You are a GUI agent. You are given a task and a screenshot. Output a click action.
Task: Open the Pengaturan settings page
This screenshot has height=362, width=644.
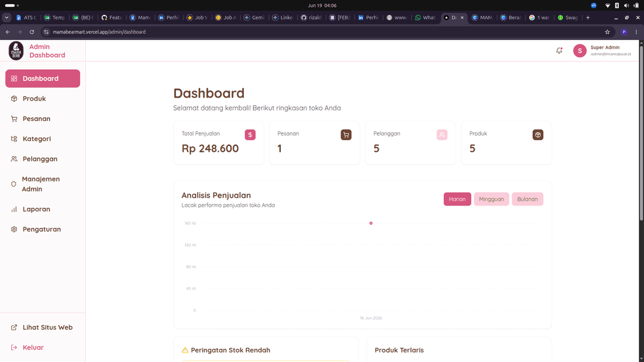[43, 229]
